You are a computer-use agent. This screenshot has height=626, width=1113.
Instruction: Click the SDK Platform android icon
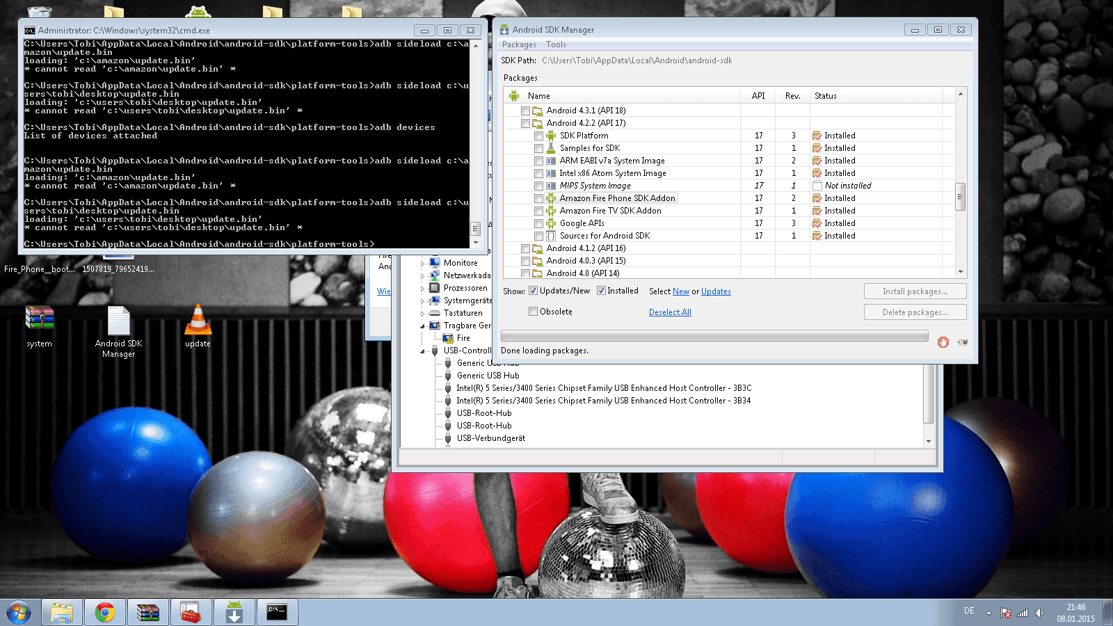(551, 136)
